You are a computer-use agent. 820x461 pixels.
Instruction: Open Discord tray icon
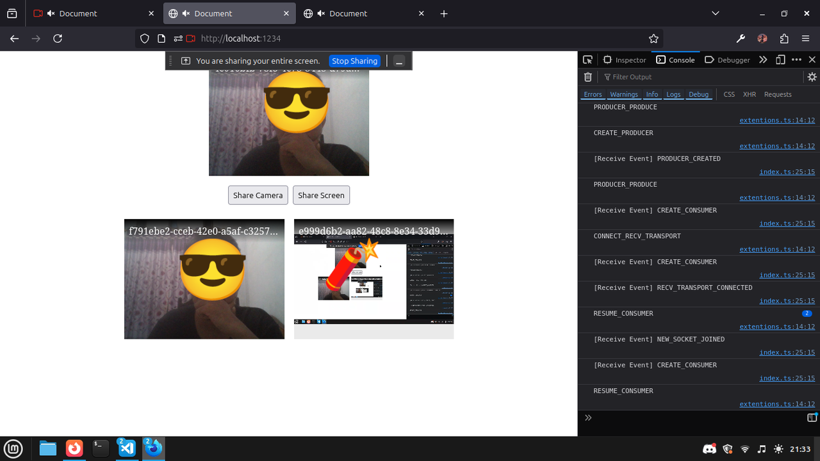point(709,449)
